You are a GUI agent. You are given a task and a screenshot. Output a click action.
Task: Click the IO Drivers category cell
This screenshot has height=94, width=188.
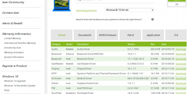(56, 78)
